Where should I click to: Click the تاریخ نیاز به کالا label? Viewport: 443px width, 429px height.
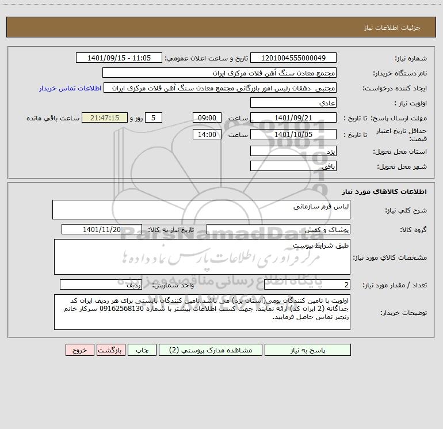pyautogui.click(x=171, y=230)
